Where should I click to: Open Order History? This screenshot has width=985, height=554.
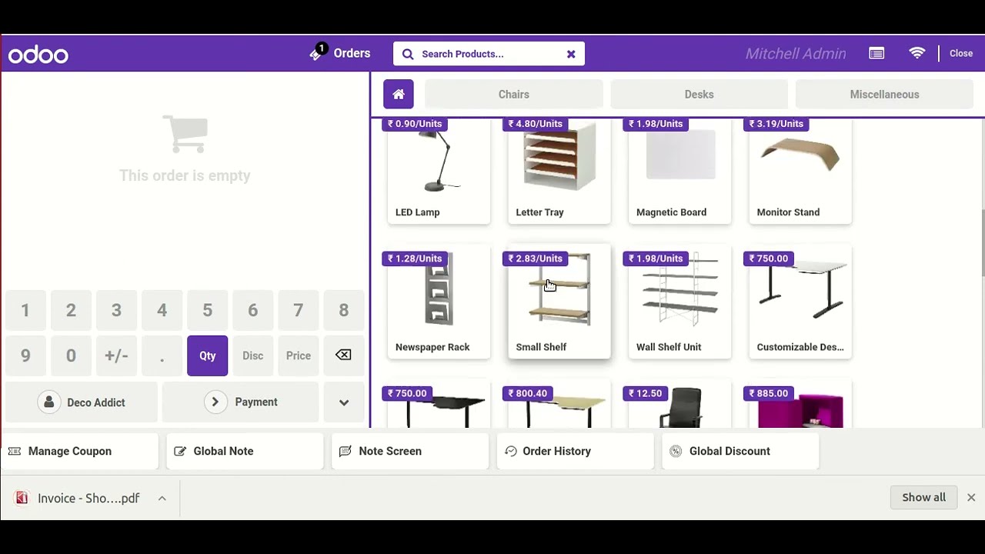[x=575, y=451]
